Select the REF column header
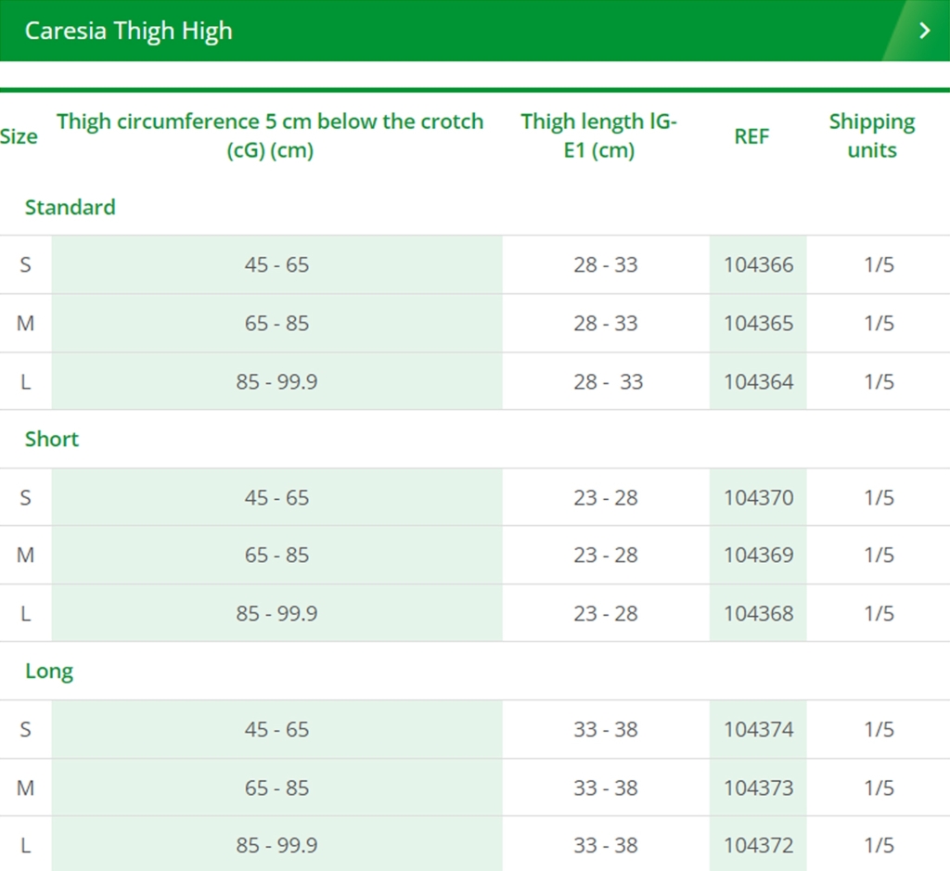Image resolution: width=950 pixels, height=871 pixels. click(x=751, y=136)
